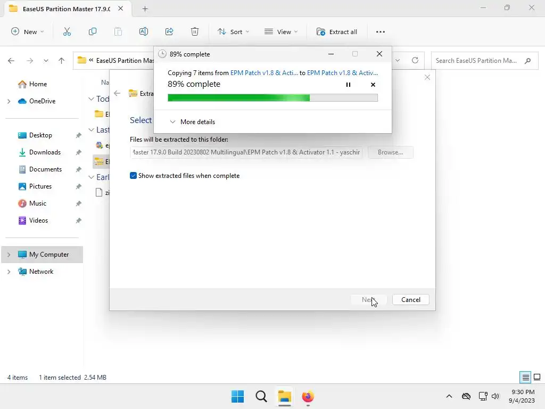Close the EaseUS Partition Master tab
545x409 pixels.
[121, 9]
